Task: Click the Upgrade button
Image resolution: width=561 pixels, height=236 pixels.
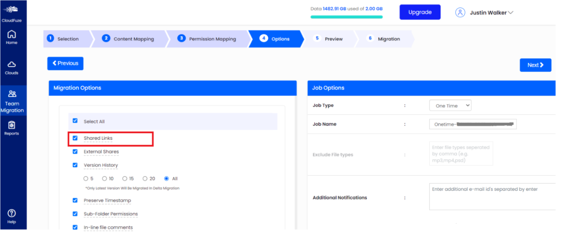Action: [x=420, y=12]
